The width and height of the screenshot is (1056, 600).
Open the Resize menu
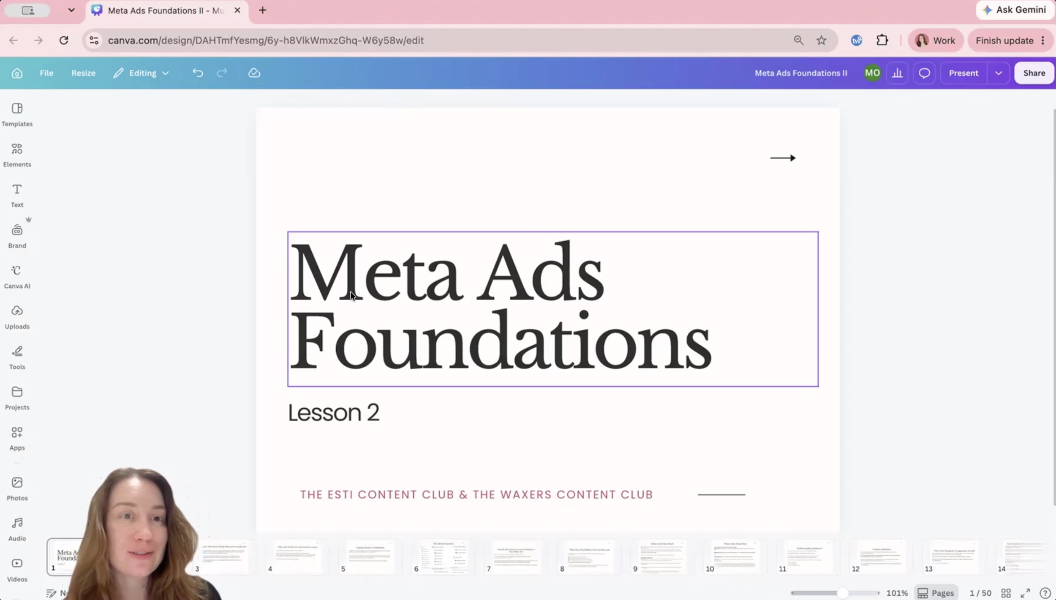83,73
